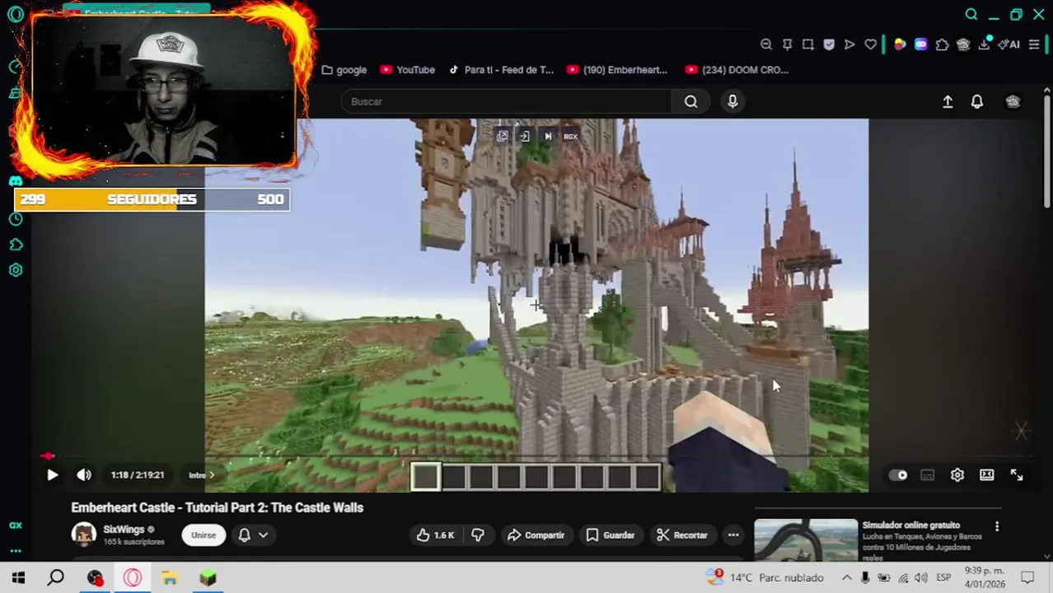The width and height of the screenshot is (1053, 593).
Task: Switch video to fullscreen
Action: pos(1017,475)
